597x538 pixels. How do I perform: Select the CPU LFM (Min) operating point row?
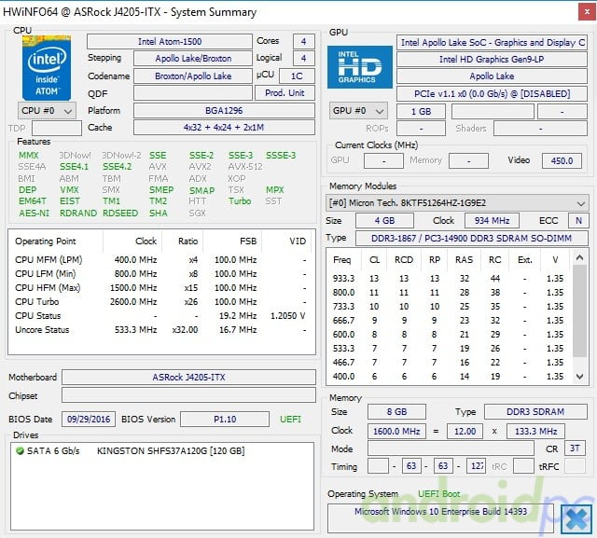pyautogui.click(x=160, y=274)
